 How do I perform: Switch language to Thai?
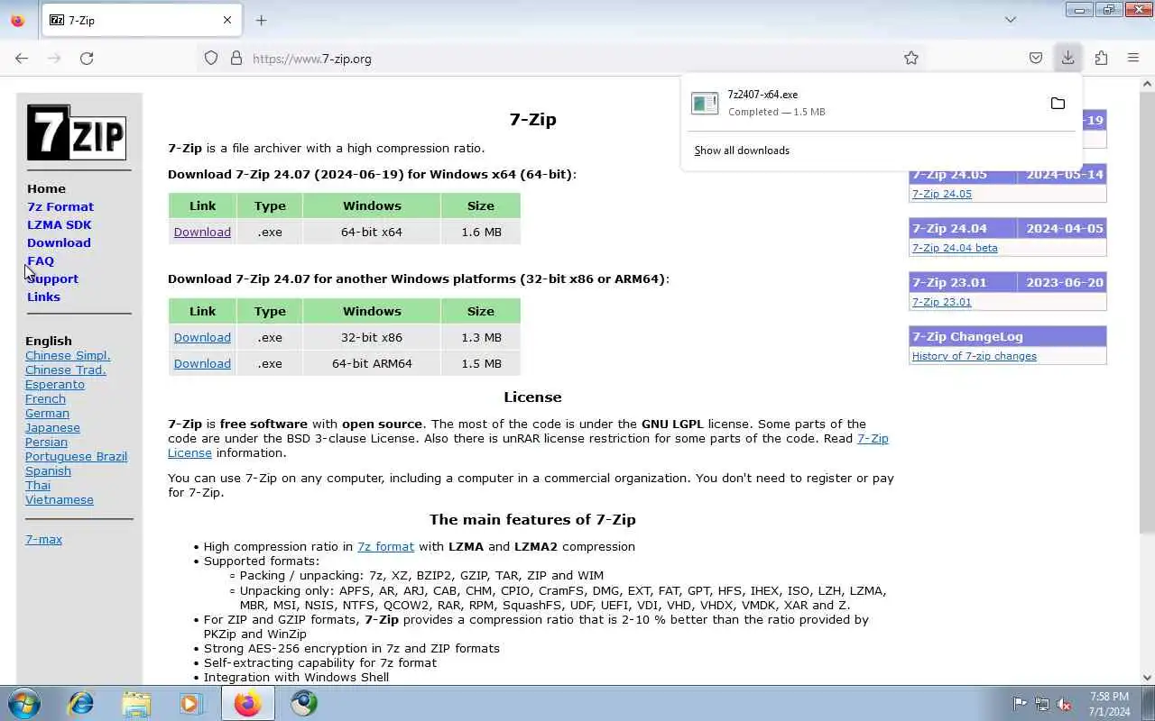(x=38, y=485)
